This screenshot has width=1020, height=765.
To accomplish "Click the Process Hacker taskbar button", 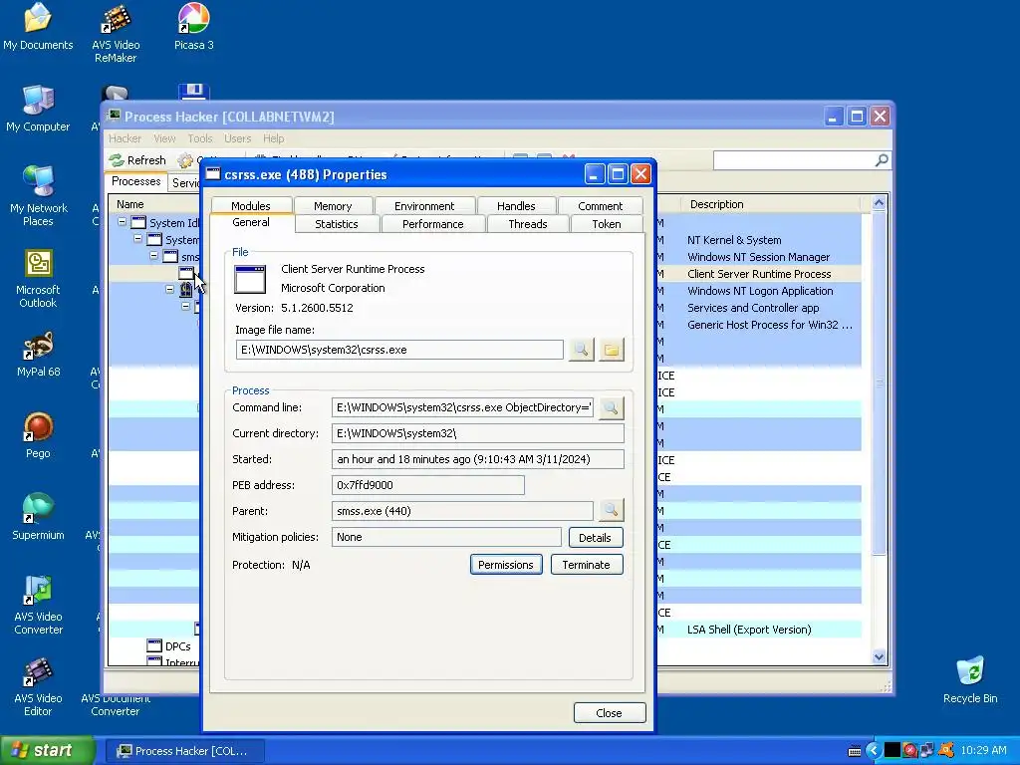I will [184, 751].
